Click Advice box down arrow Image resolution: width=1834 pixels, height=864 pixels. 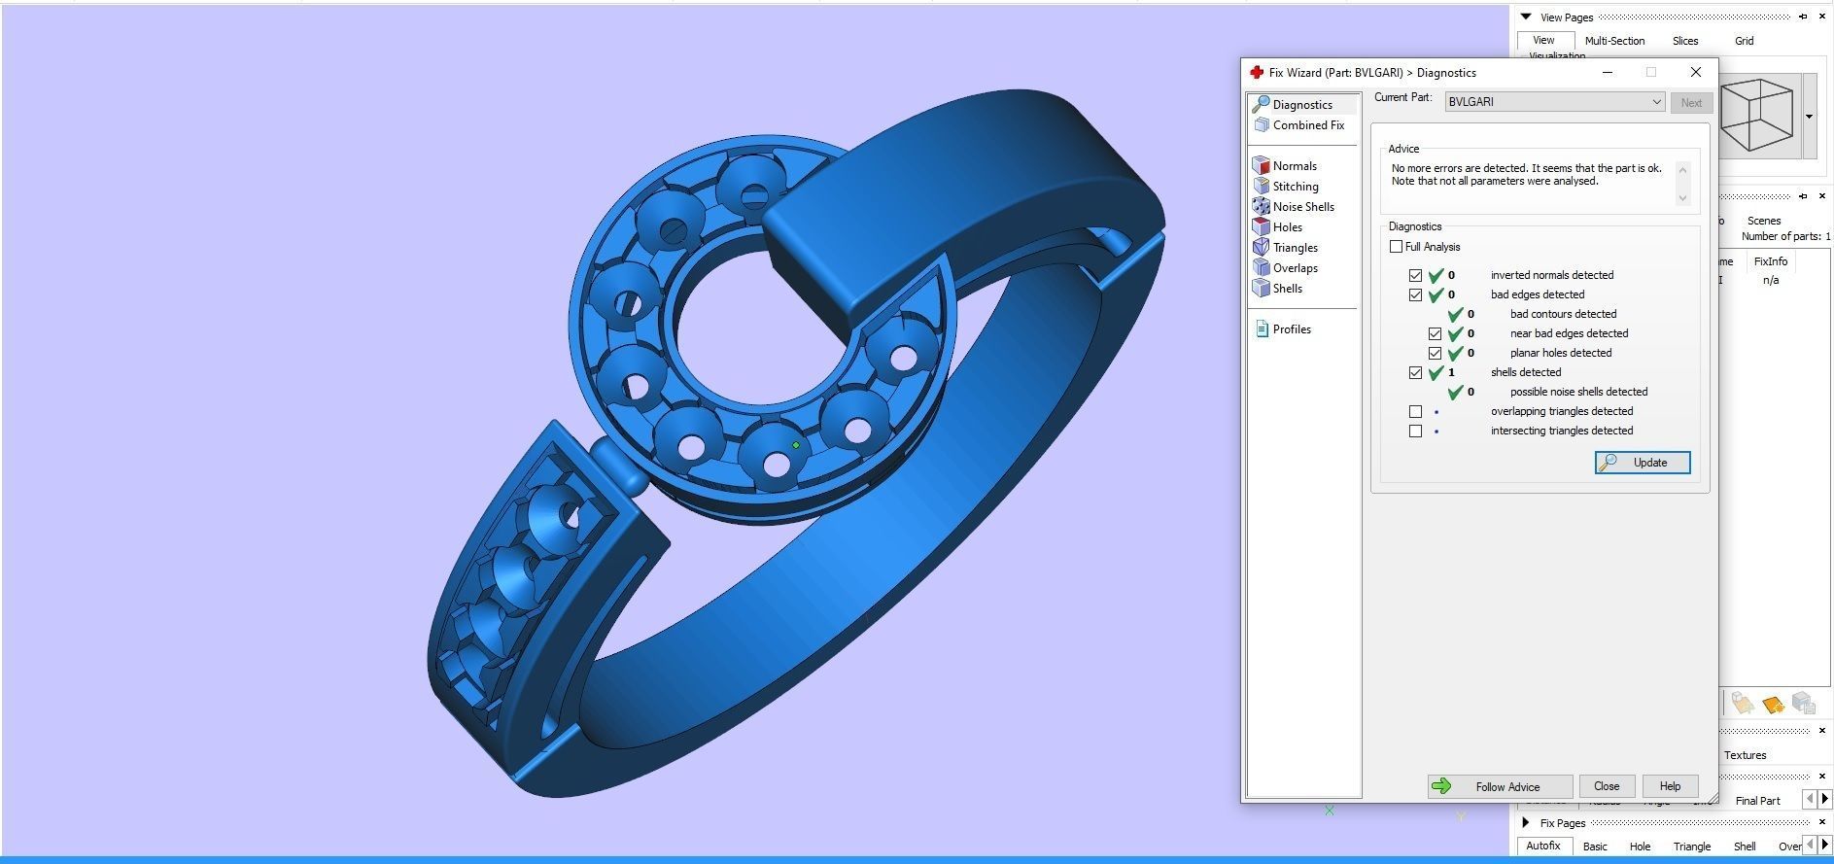pyautogui.click(x=1683, y=197)
